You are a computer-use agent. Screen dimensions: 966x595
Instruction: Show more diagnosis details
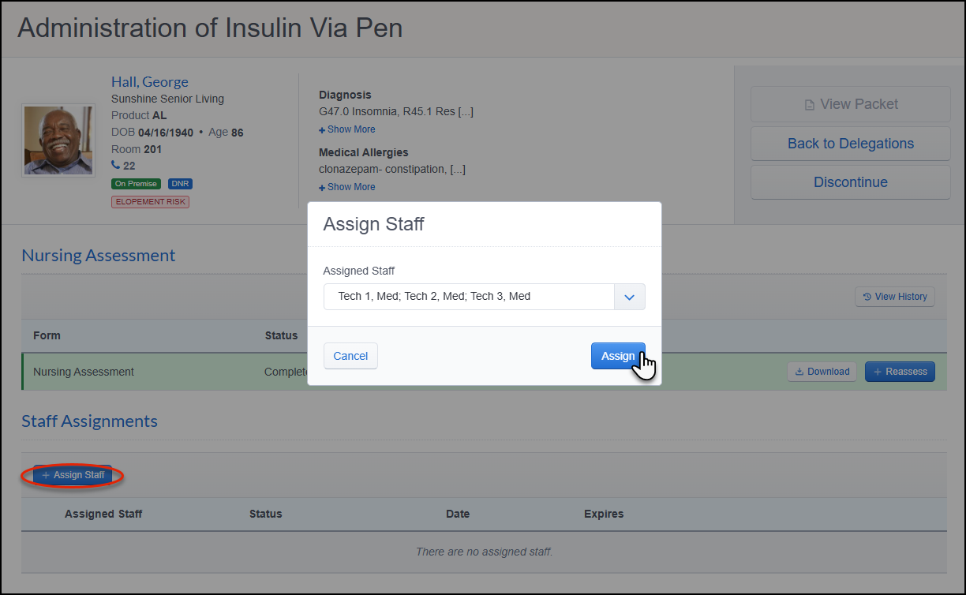pyautogui.click(x=347, y=129)
